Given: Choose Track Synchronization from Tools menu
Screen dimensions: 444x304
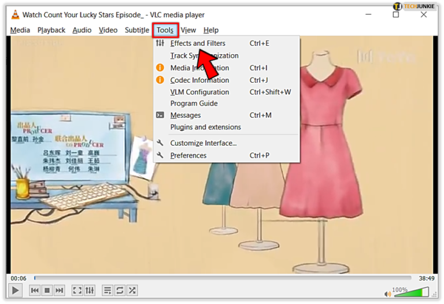Looking at the screenshot, I should (226, 55).
